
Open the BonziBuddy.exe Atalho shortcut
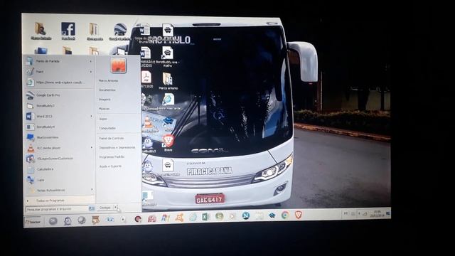coord(168,57)
